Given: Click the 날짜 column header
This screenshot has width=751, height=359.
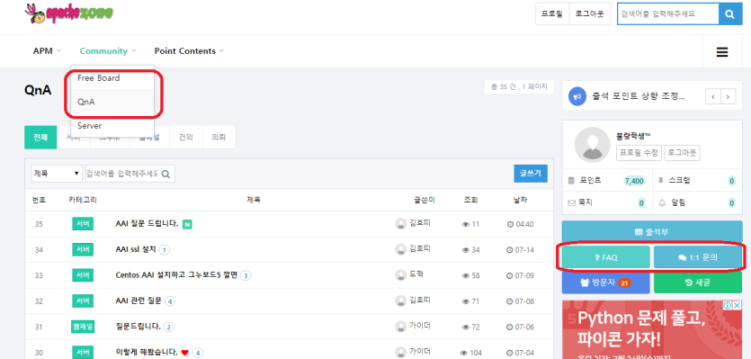Looking at the screenshot, I should click(x=520, y=200).
